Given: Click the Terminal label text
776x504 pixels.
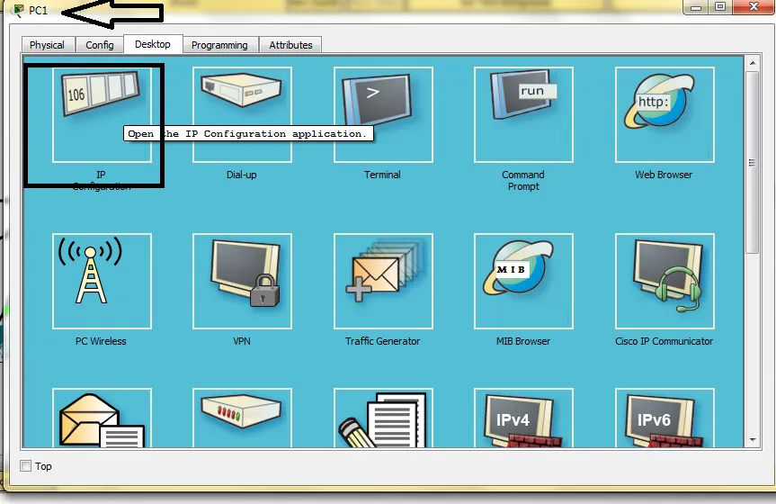Looking at the screenshot, I should tap(382, 175).
